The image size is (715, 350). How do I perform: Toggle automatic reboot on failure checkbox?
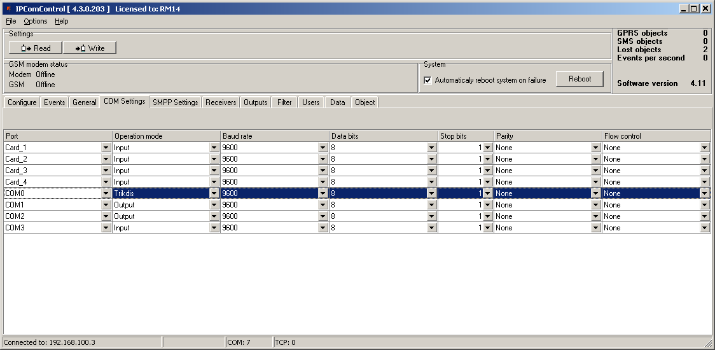427,80
